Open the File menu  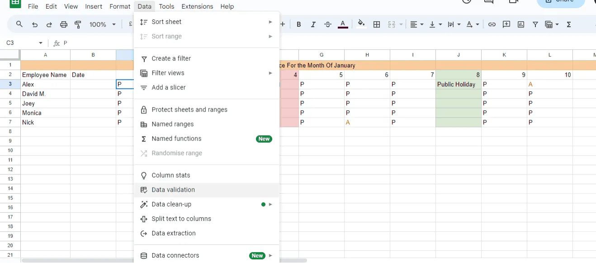pos(33,6)
